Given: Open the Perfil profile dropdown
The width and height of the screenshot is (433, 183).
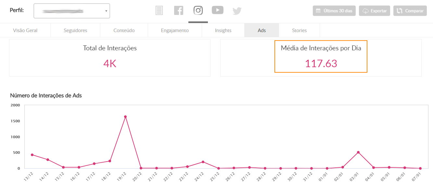Looking at the screenshot, I should [72, 11].
